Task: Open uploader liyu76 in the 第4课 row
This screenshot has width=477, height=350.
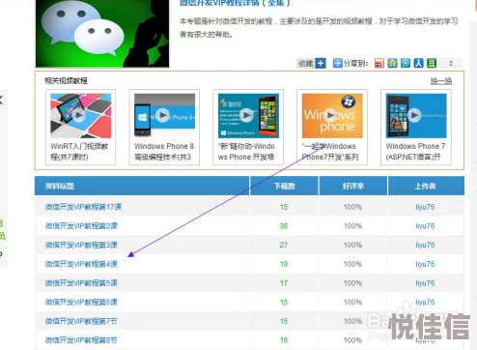Action: point(425,264)
